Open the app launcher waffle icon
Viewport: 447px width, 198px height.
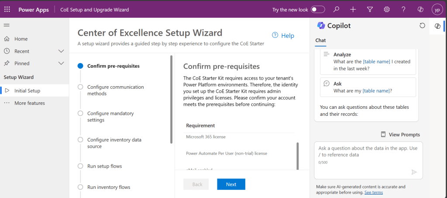tap(7, 9)
